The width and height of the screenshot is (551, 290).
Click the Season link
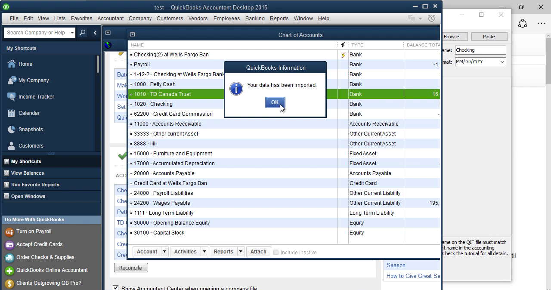click(396, 265)
